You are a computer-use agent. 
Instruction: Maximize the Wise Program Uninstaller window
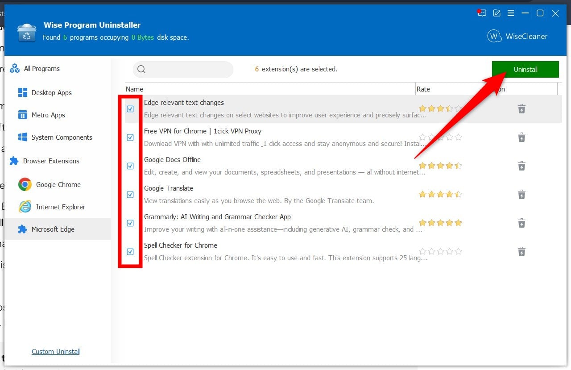[x=540, y=13]
